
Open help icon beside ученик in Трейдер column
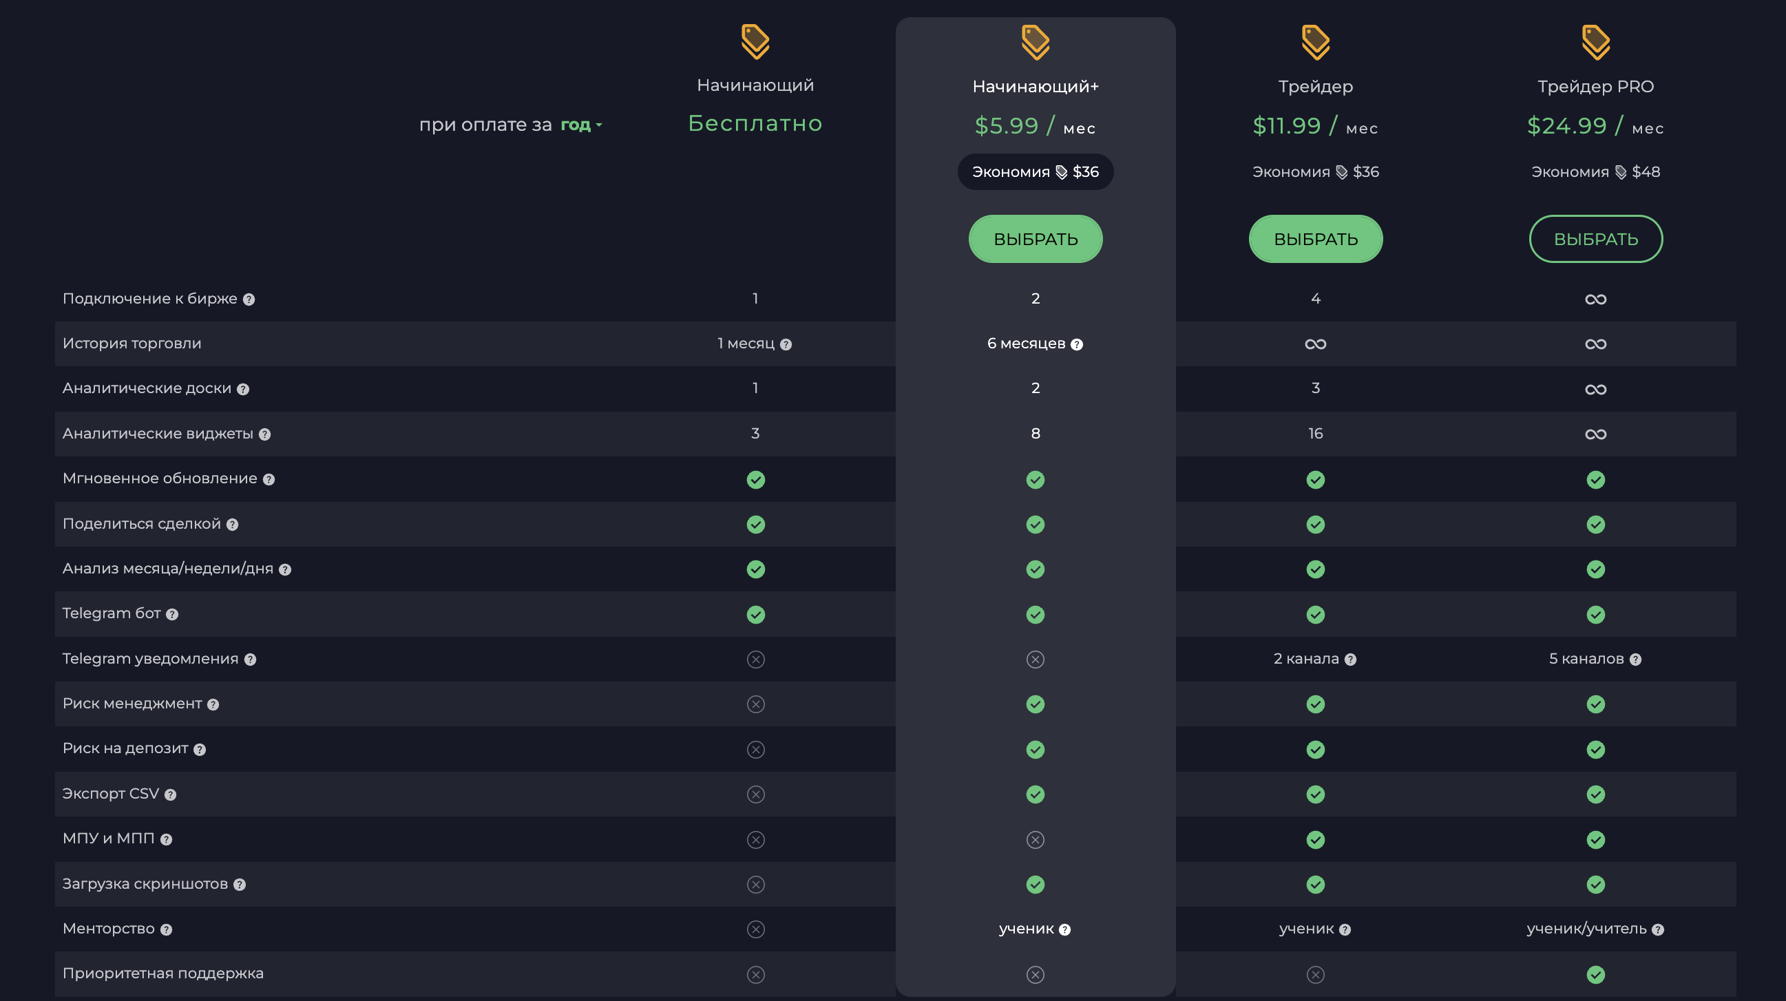(x=1345, y=929)
